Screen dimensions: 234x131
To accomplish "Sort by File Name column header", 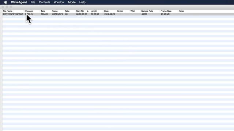I will click(x=8, y=11).
